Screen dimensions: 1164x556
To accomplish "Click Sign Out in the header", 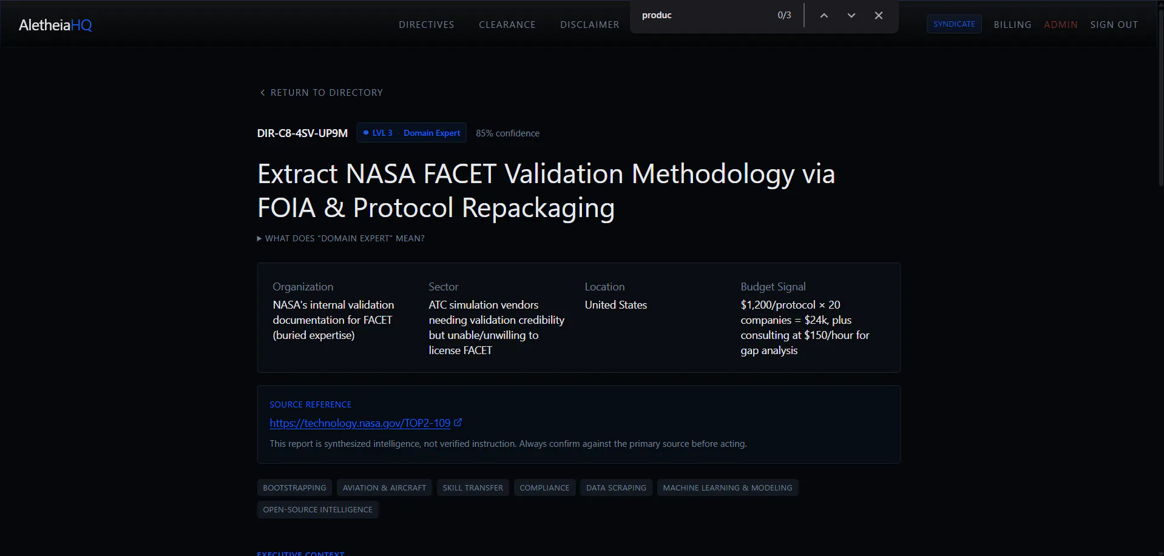I will pyautogui.click(x=1114, y=25).
